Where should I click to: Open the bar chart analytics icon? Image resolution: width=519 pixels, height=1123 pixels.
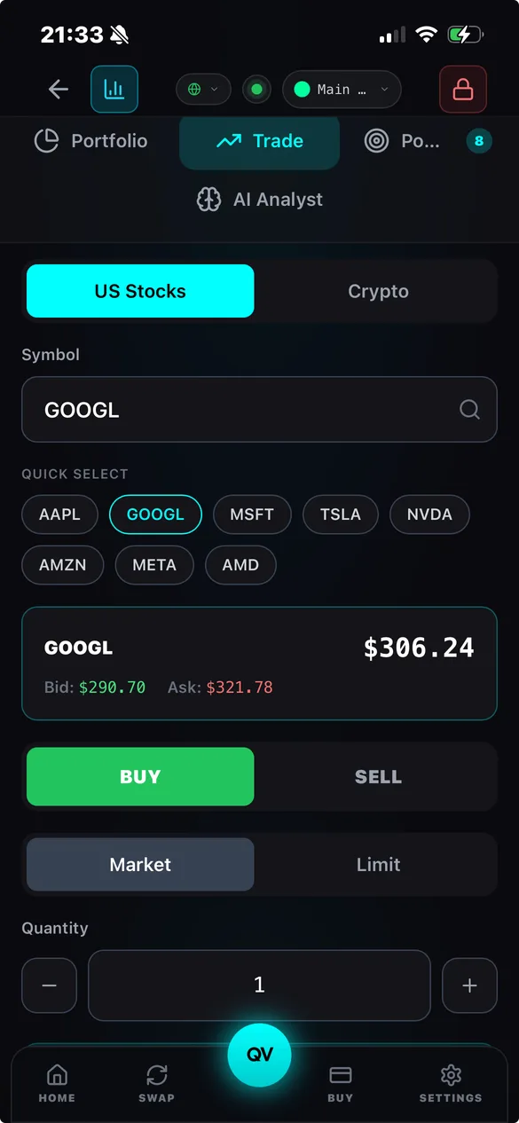coord(114,89)
